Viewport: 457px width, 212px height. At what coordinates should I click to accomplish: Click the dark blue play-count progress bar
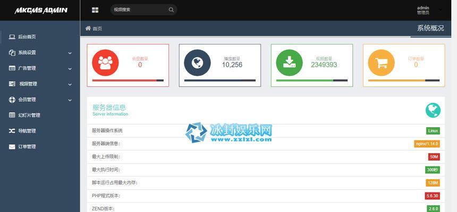pyautogui.click(x=220, y=81)
